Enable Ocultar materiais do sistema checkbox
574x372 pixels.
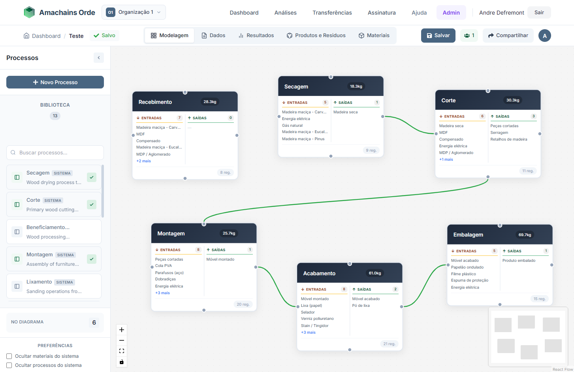click(x=9, y=356)
